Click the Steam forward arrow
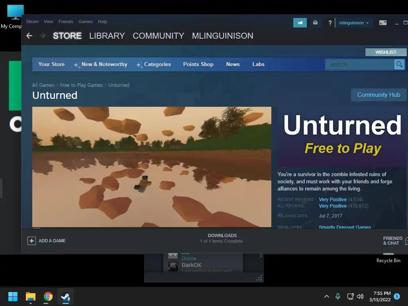Image resolution: width=408 pixels, height=306 pixels. tap(42, 35)
